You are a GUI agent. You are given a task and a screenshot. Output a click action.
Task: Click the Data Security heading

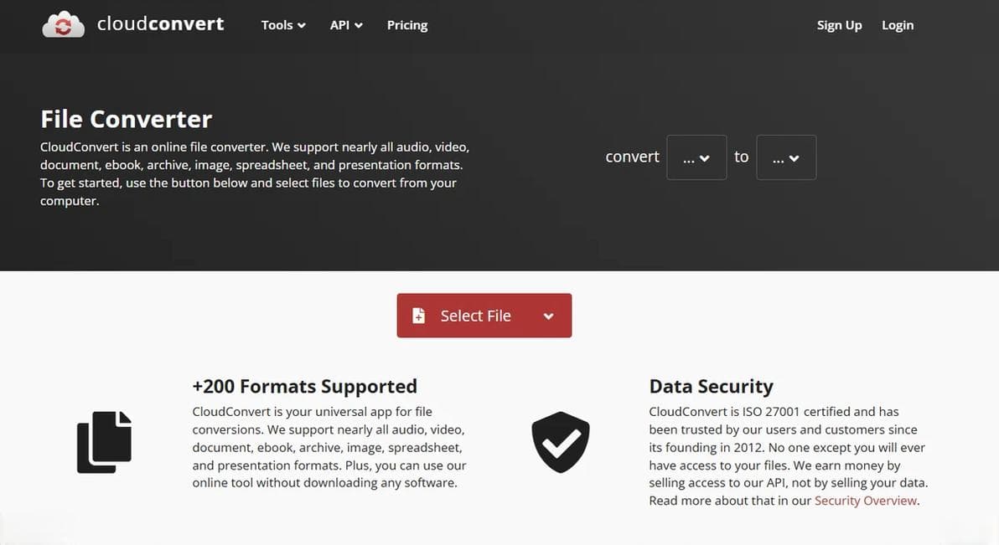click(x=711, y=387)
